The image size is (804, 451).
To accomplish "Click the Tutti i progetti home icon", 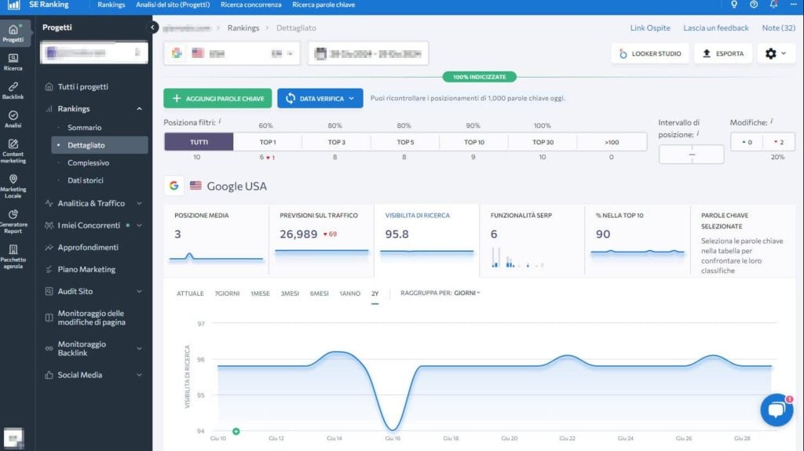I will pyautogui.click(x=49, y=86).
